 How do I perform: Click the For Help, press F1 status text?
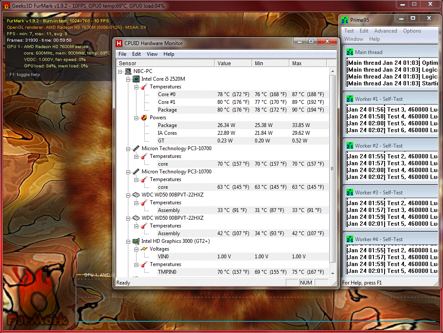[x=362, y=283]
